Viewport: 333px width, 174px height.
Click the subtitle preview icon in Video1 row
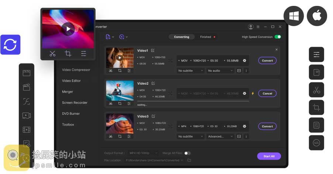click(x=239, y=71)
